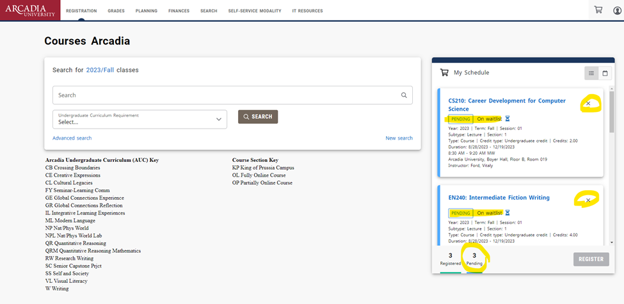Open IT Resources menu
The width and height of the screenshot is (624, 304).
pos(308,11)
